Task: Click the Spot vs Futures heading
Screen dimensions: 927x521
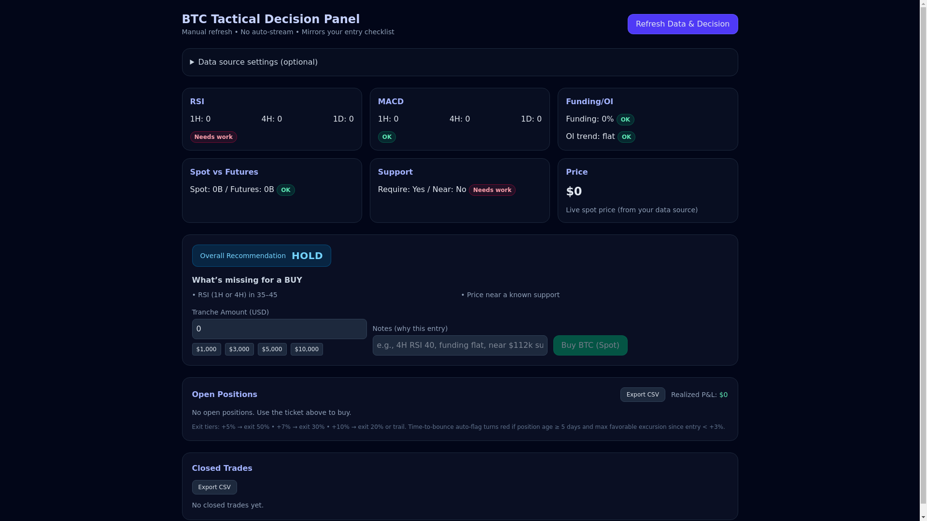Action: (x=224, y=172)
